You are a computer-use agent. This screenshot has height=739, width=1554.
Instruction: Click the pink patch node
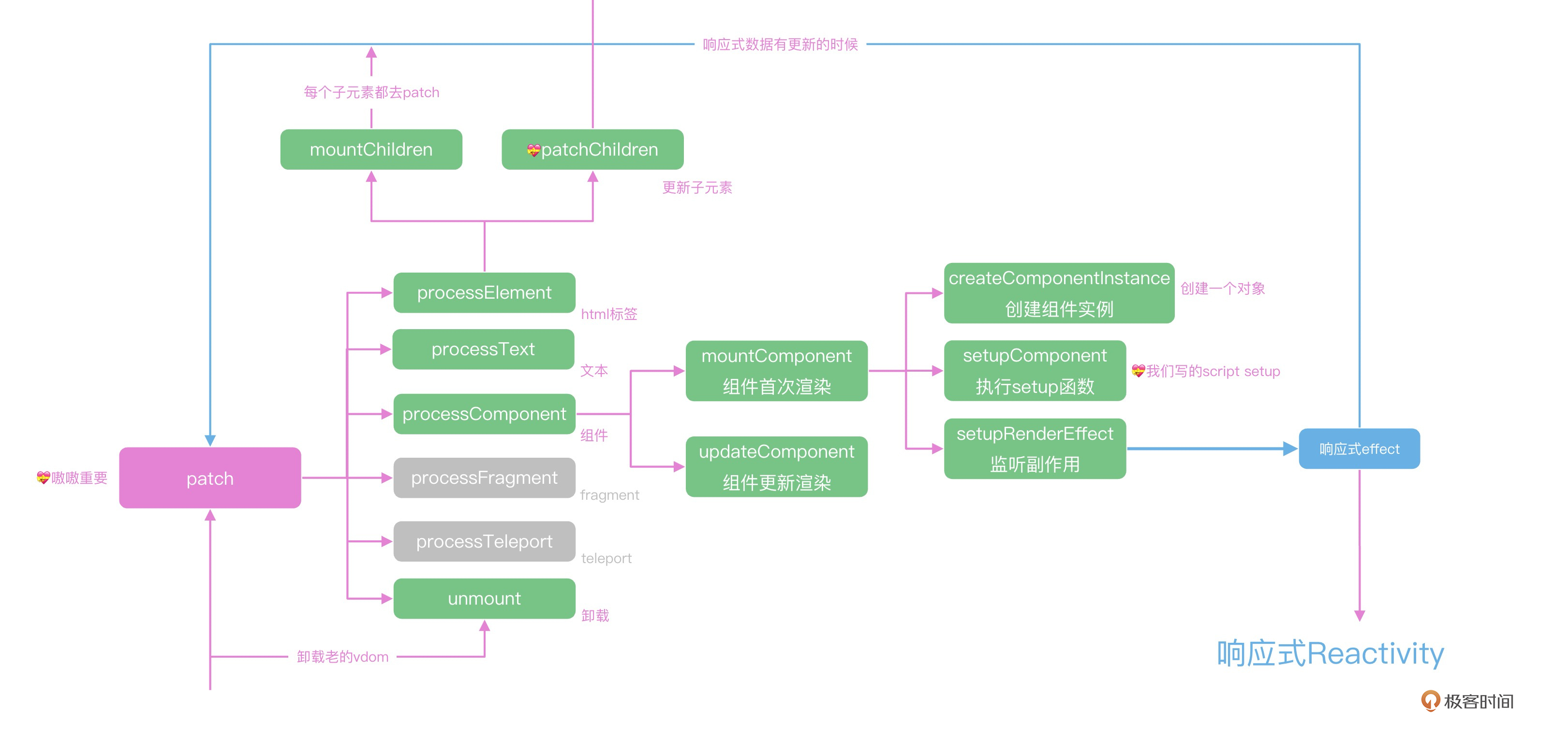point(210,478)
